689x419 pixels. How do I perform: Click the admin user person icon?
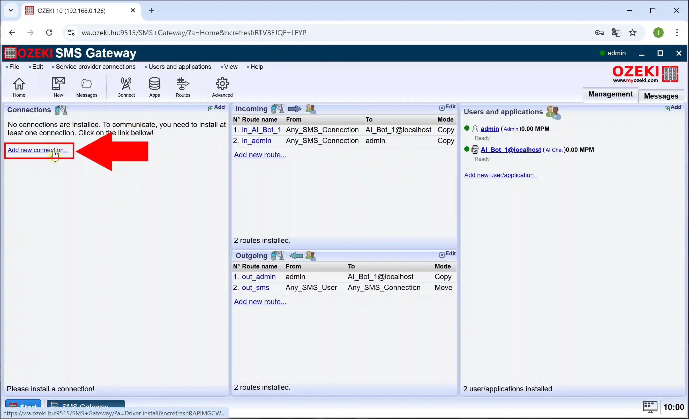(475, 129)
